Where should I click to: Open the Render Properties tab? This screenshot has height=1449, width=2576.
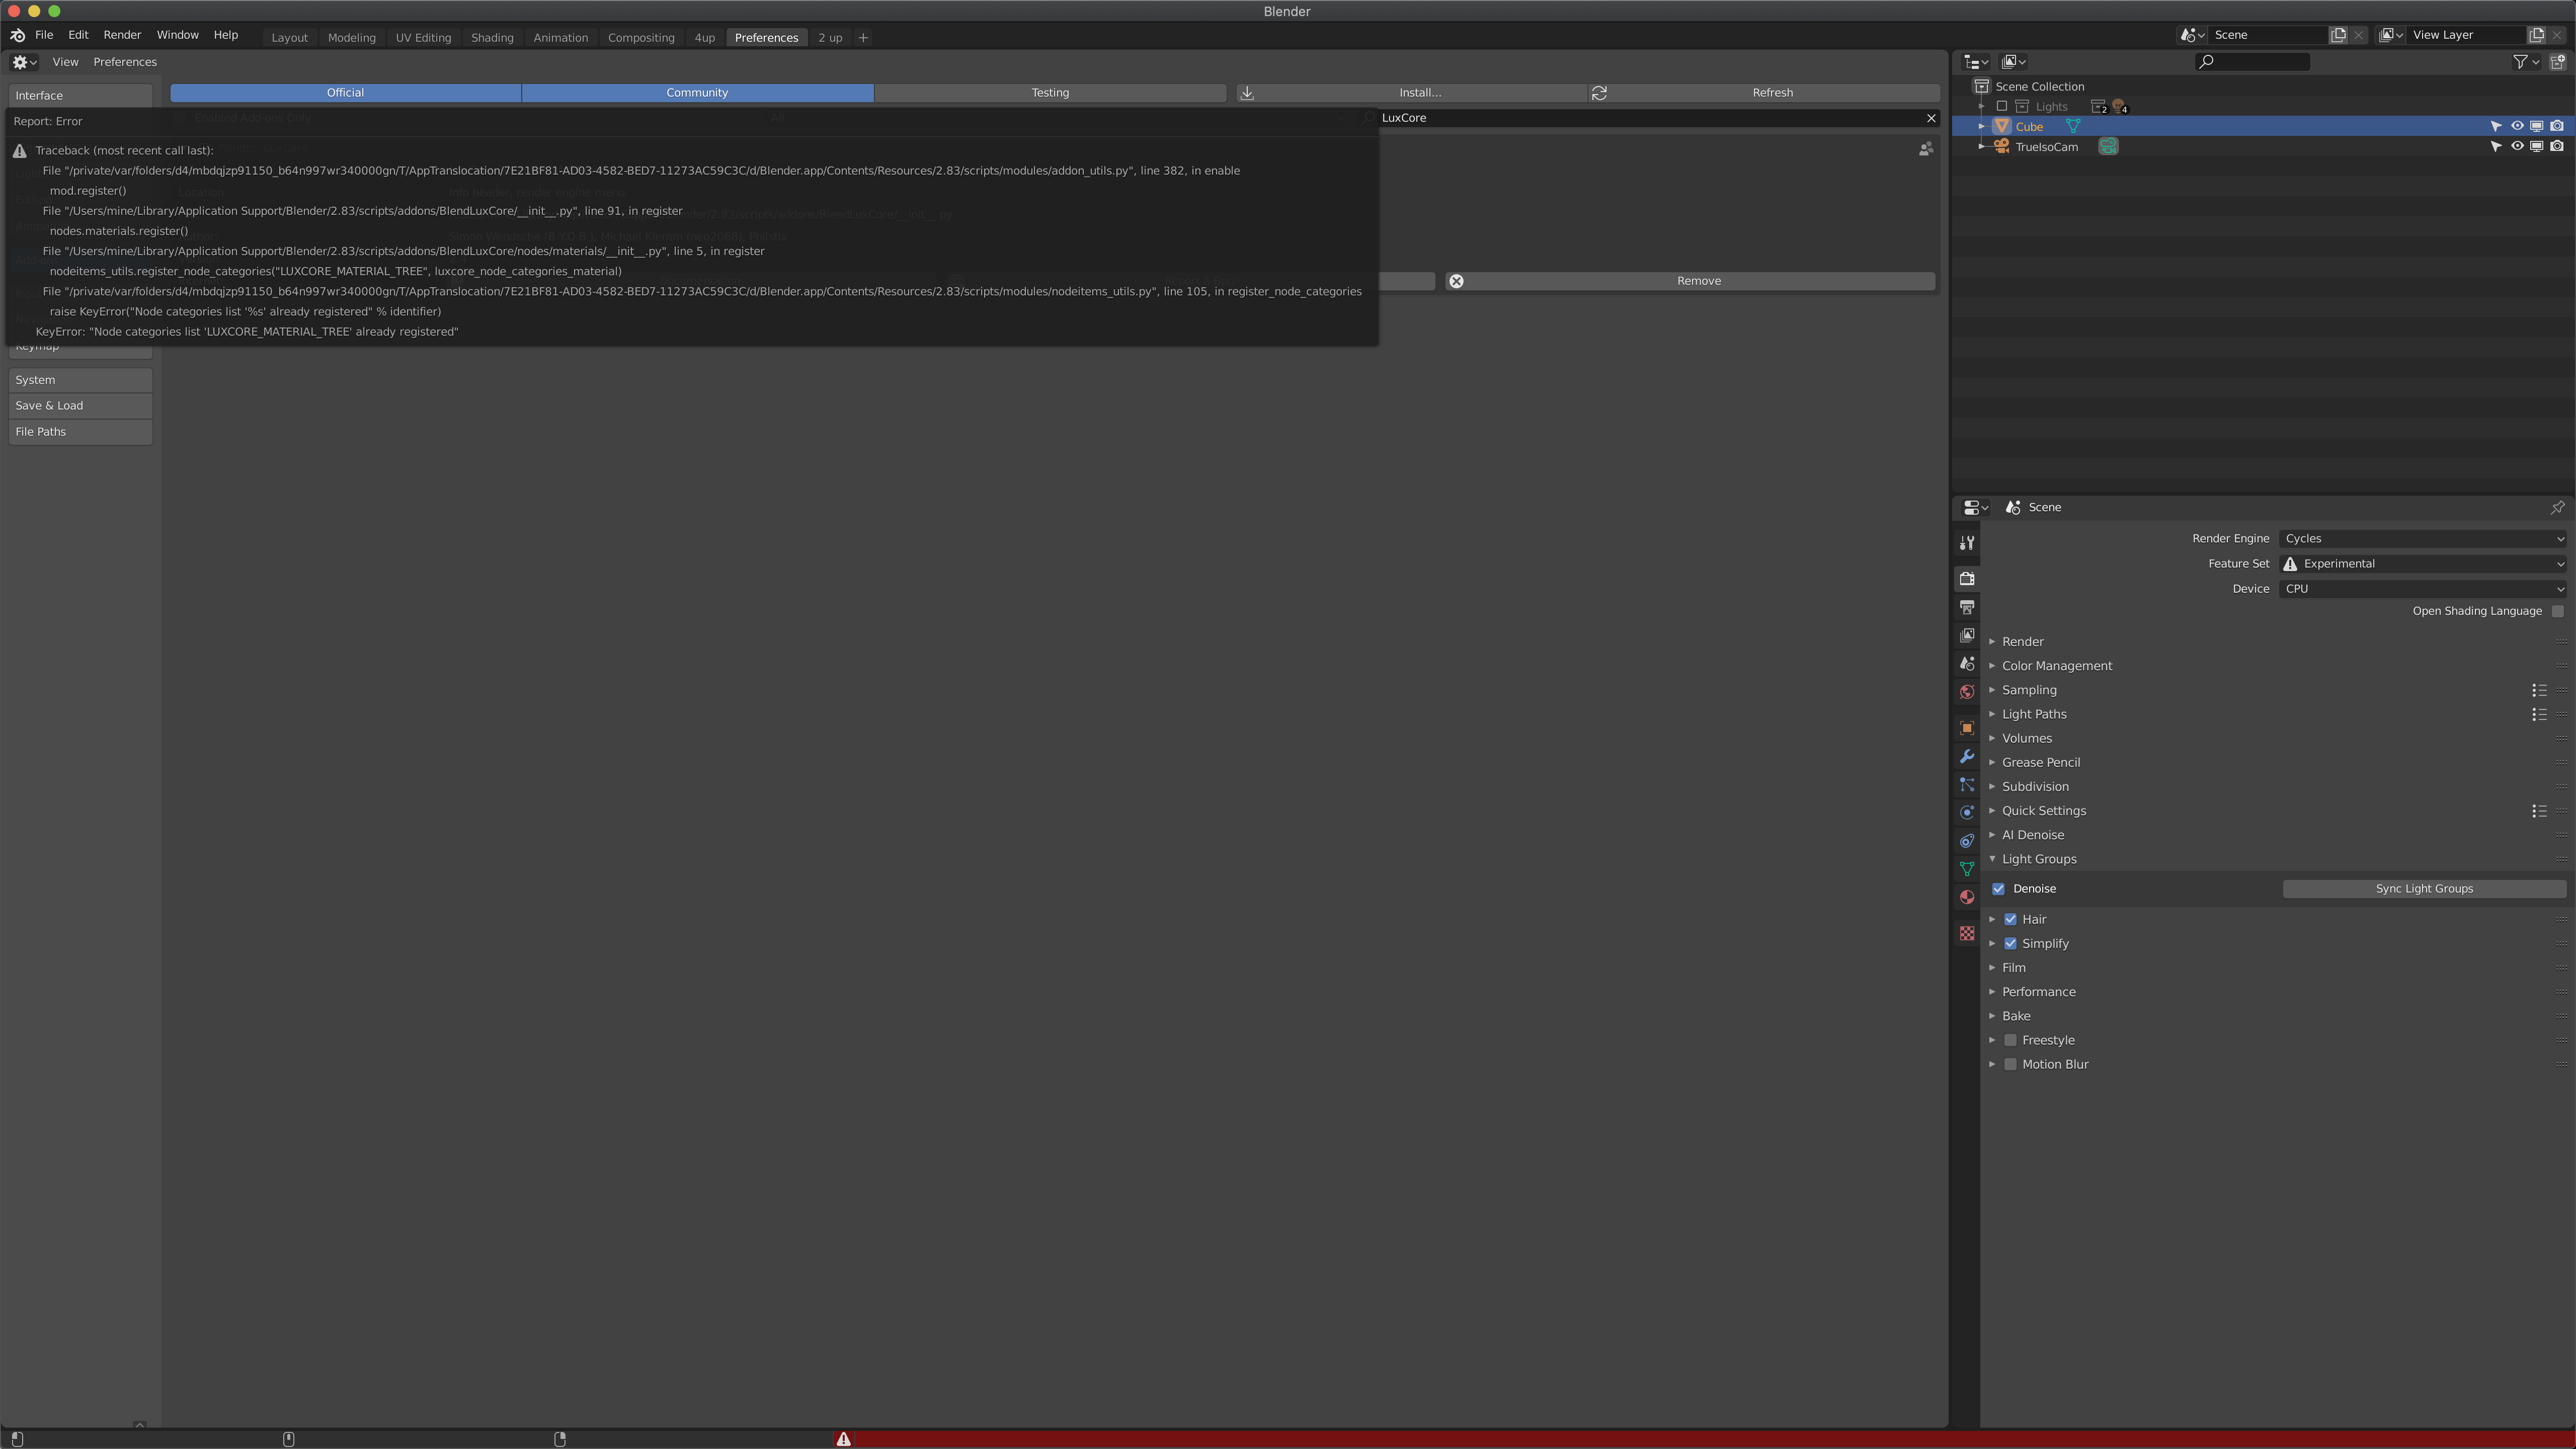pyautogui.click(x=1966, y=578)
